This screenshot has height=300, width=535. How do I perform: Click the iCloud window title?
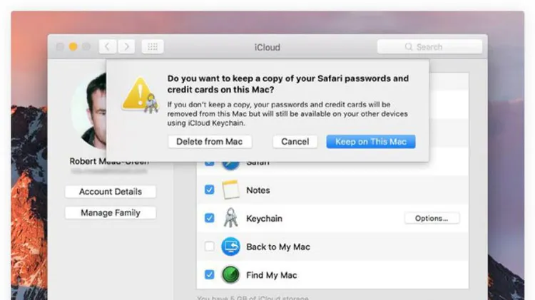267,47
